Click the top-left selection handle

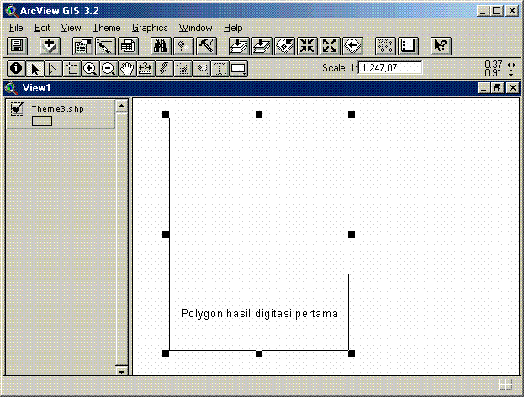pyautogui.click(x=166, y=114)
